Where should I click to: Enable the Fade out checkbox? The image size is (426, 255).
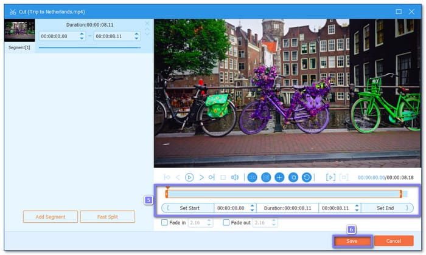(226, 223)
